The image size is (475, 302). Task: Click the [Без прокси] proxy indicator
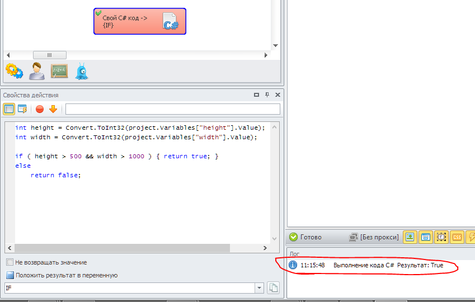(374, 237)
